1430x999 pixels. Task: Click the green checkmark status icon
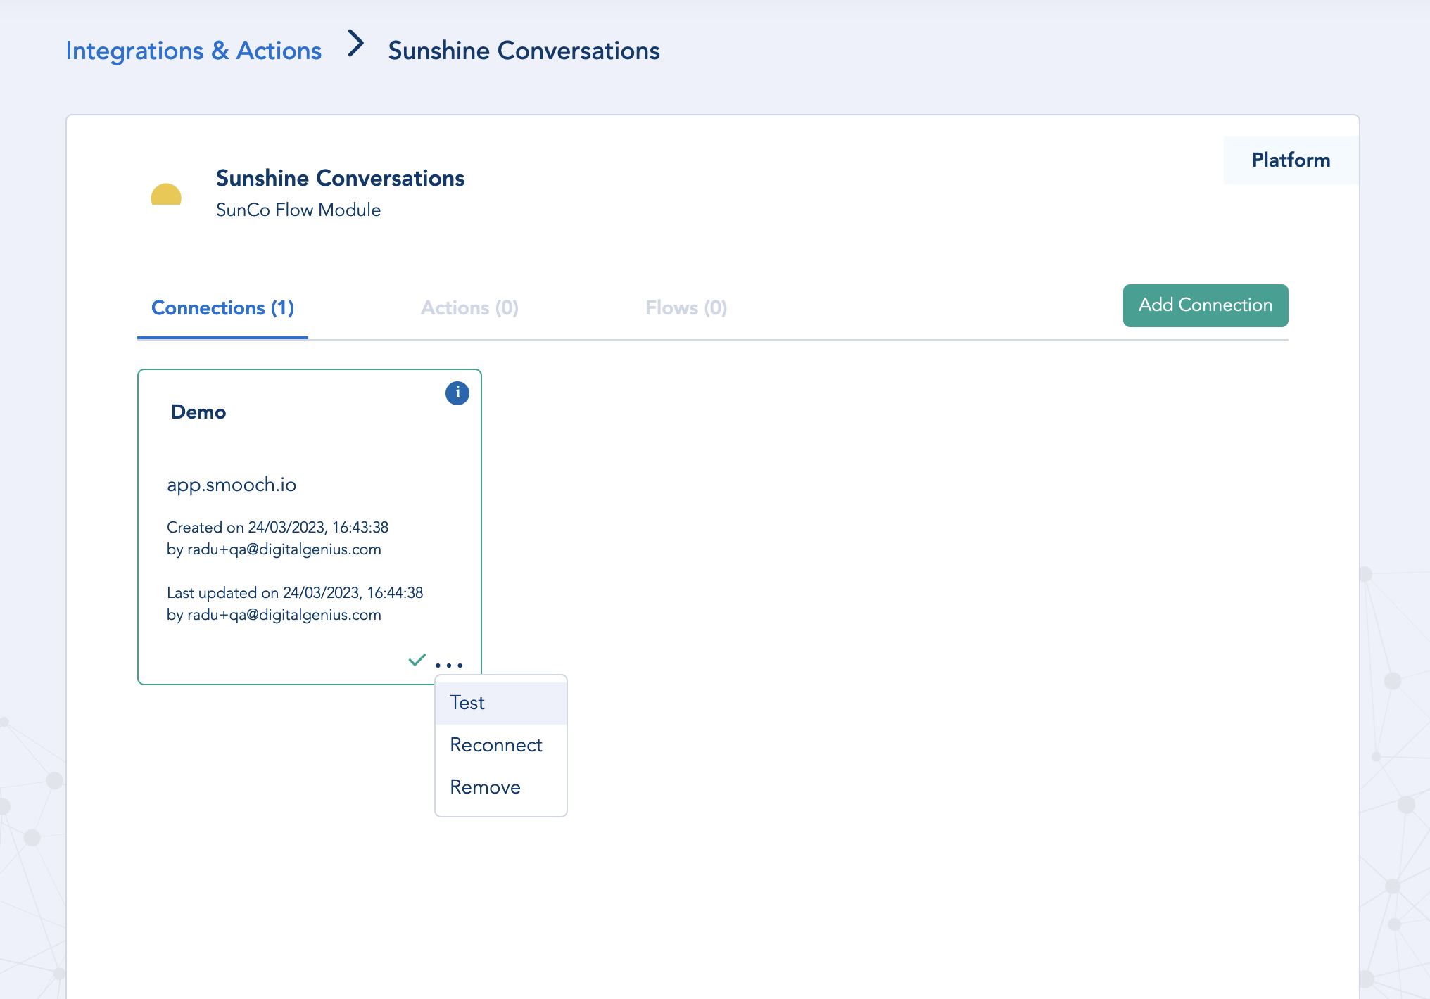[417, 660]
